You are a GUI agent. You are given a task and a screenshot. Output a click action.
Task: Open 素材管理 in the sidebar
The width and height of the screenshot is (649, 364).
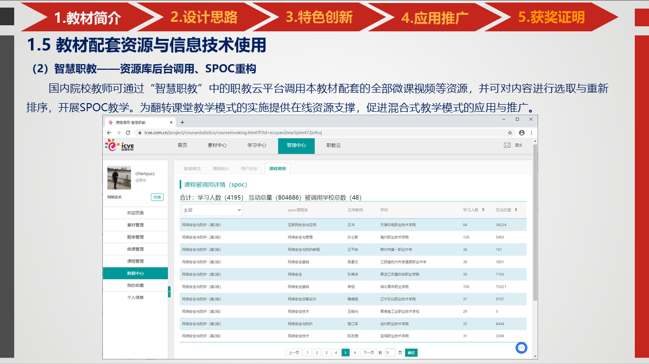pos(135,225)
